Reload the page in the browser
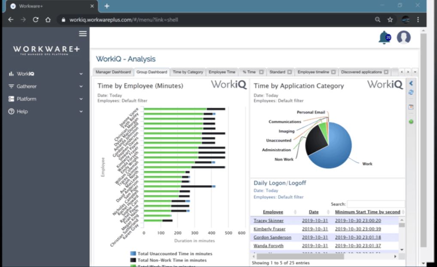The width and height of the screenshot is (437, 267). pos(35,20)
